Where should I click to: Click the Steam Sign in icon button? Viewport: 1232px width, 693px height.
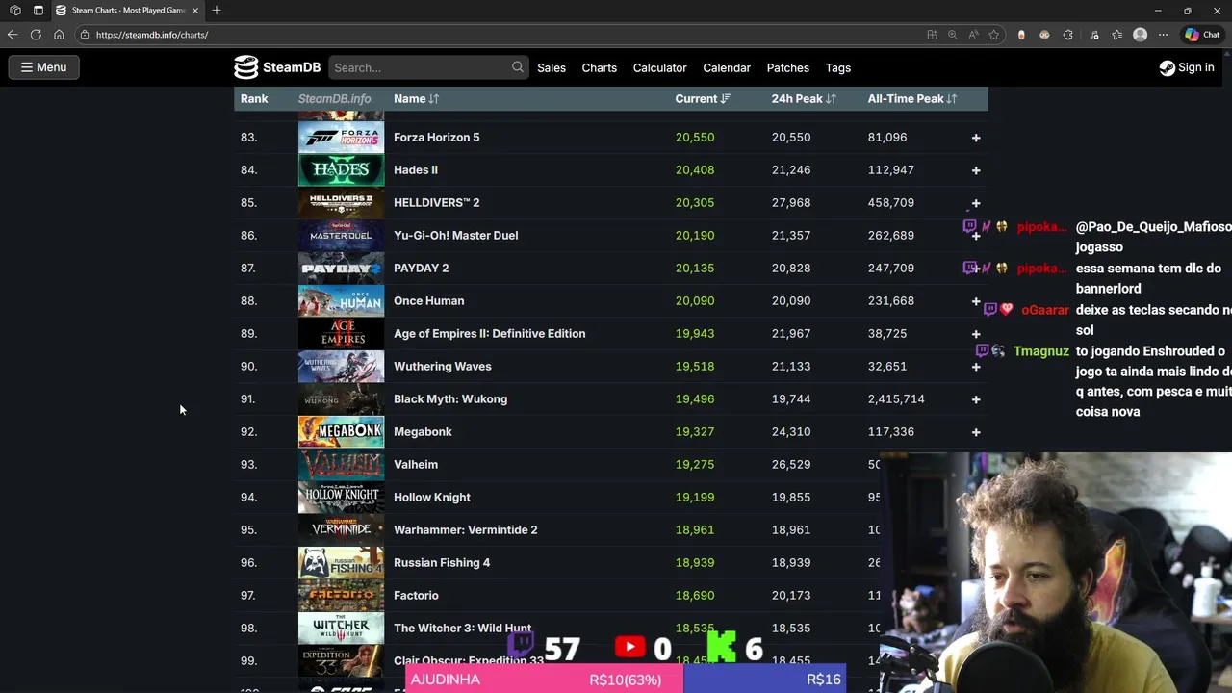(1186, 67)
